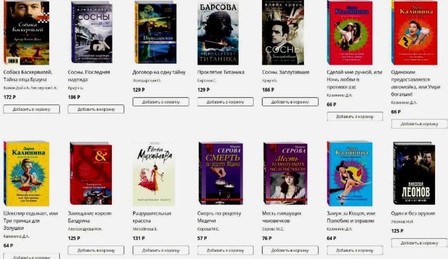448x259 pixels.
Task: Add Сосны. Заплутавшие to the cart
Action: [x=290, y=102]
